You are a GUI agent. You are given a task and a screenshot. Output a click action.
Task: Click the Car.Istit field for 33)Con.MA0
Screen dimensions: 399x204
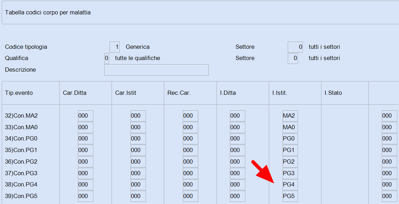(x=138, y=127)
